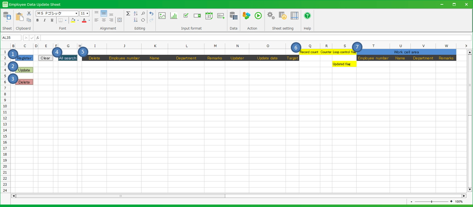Click the green Run action play icon
The width and height of the screenshot is (473, 207).
click(x=258, y=16)
